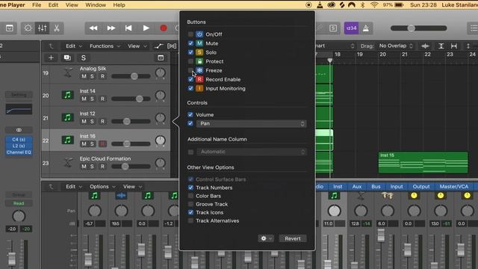The image size is (478, 269).
Task: Click the green instrument icon on Inst 12
Action: pos(68,117)
